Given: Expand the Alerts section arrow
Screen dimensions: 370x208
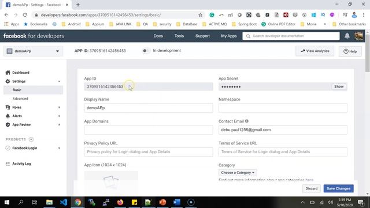Looking at the screenshot, I should [59, 116].
